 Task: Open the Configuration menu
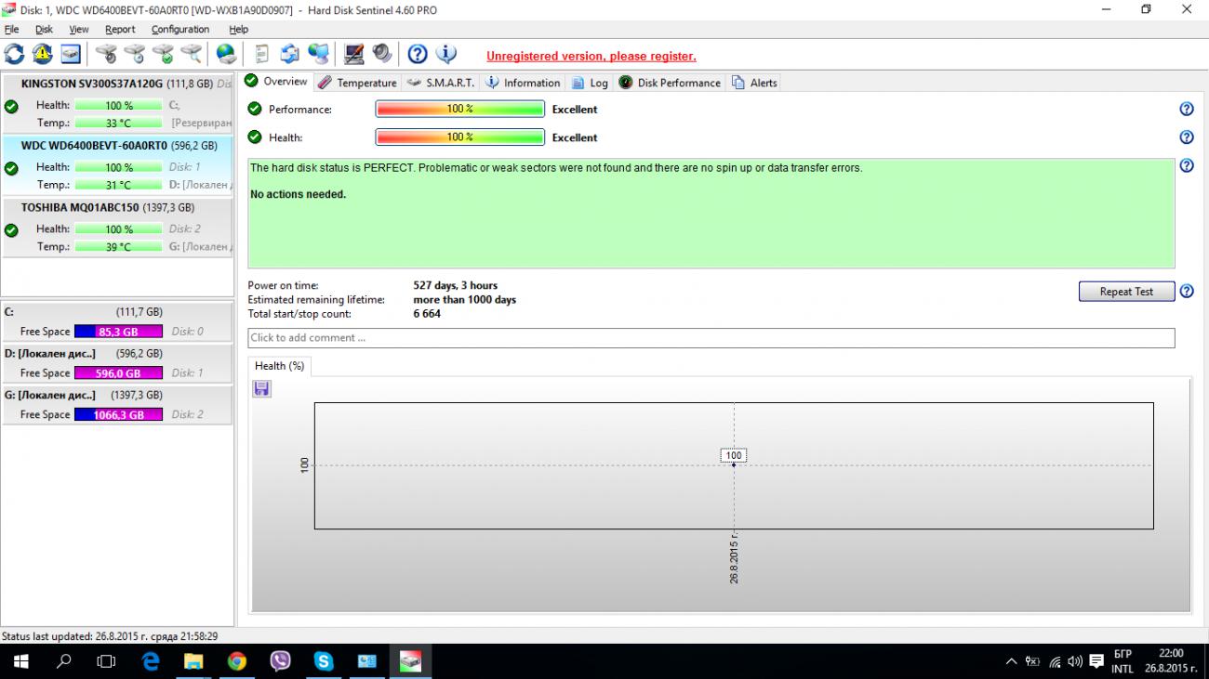pos(180,30)
